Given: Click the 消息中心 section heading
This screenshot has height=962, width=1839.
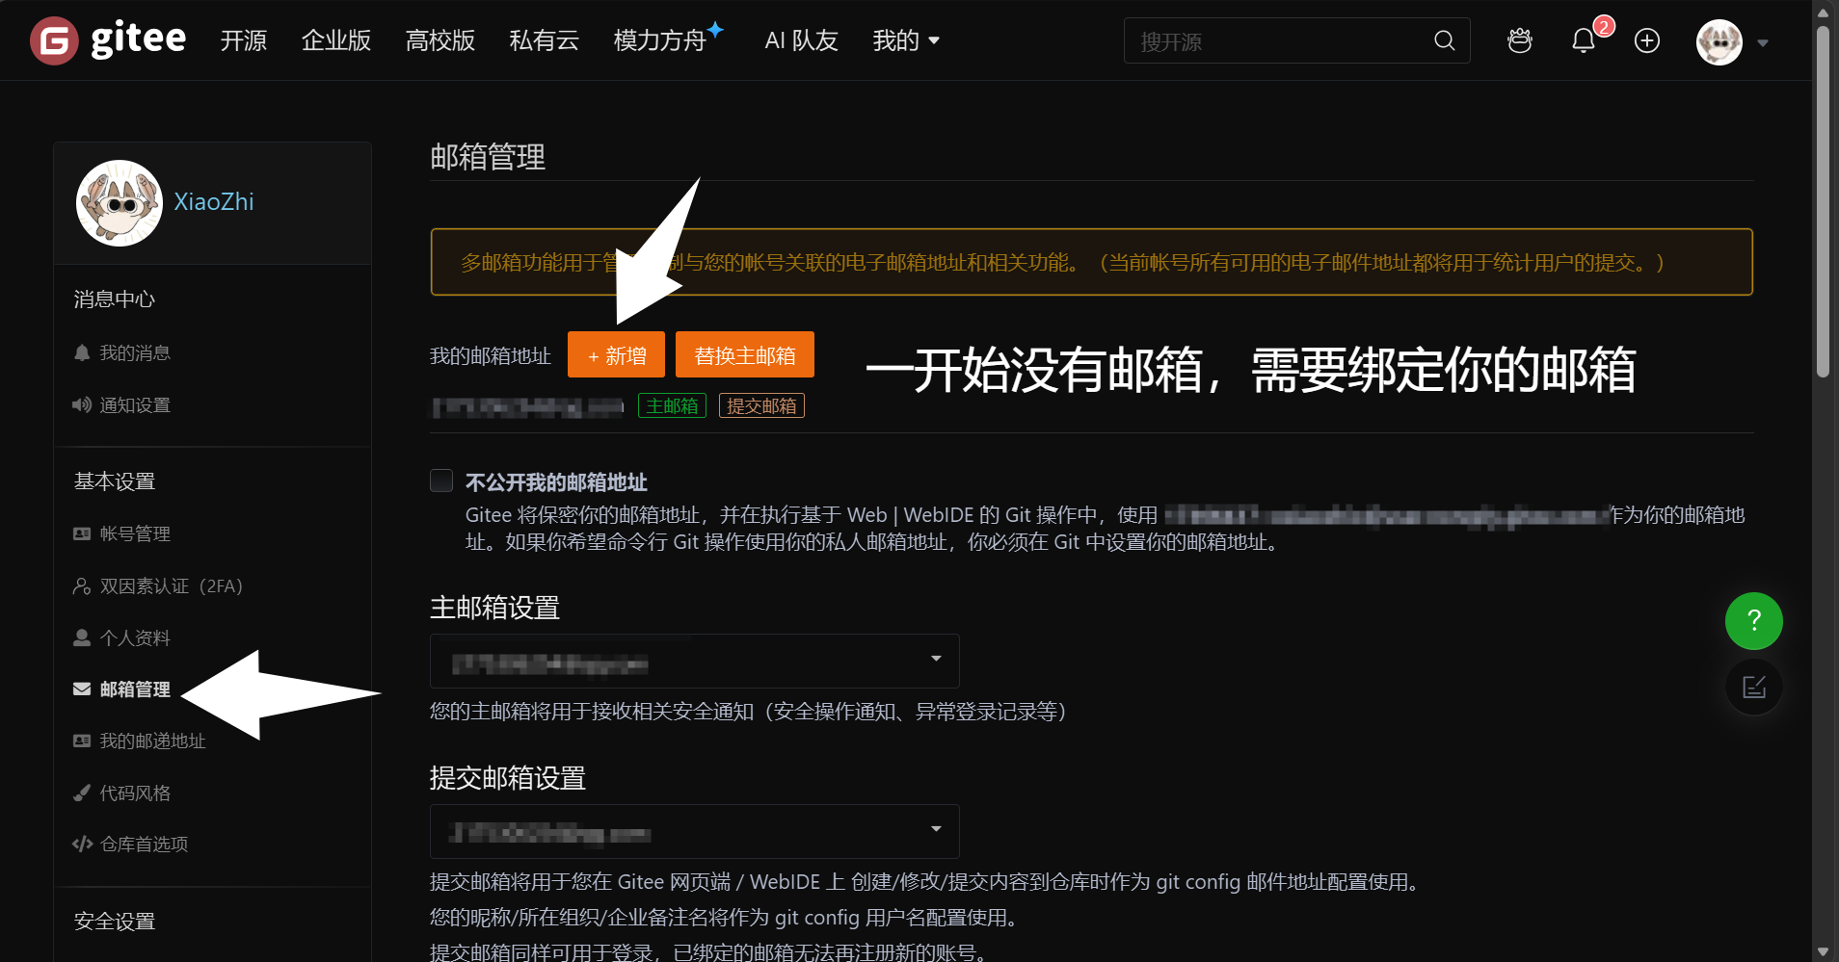Looking at the screenshot, I should 115,299.
